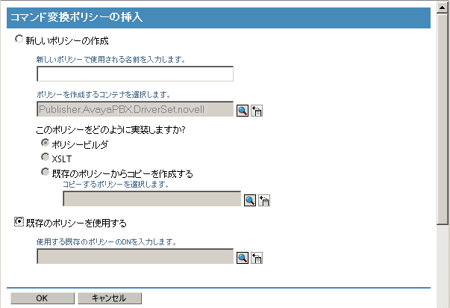Viewport: 450px width, 308px height.
Task: Select the 新しいポリシーの作成 radio button
Action: [19, 40]
